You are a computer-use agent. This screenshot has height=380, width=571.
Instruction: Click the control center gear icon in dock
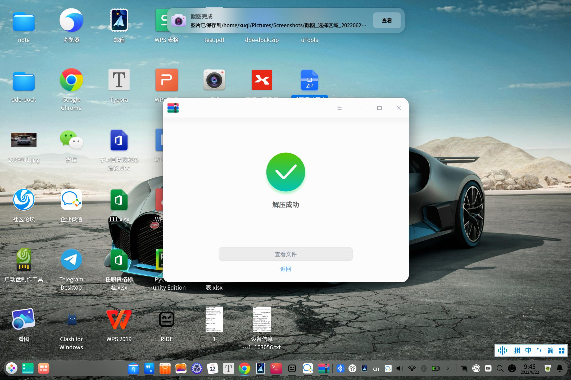tap(197, 368)
